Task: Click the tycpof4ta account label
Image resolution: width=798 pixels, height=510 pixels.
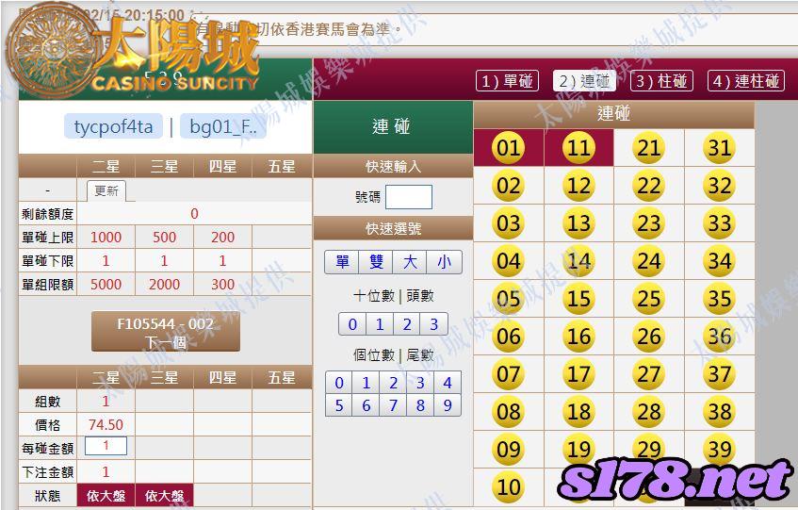Action: pos(113,126)
